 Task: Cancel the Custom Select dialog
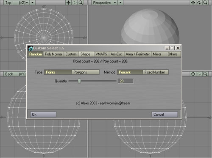165,114
